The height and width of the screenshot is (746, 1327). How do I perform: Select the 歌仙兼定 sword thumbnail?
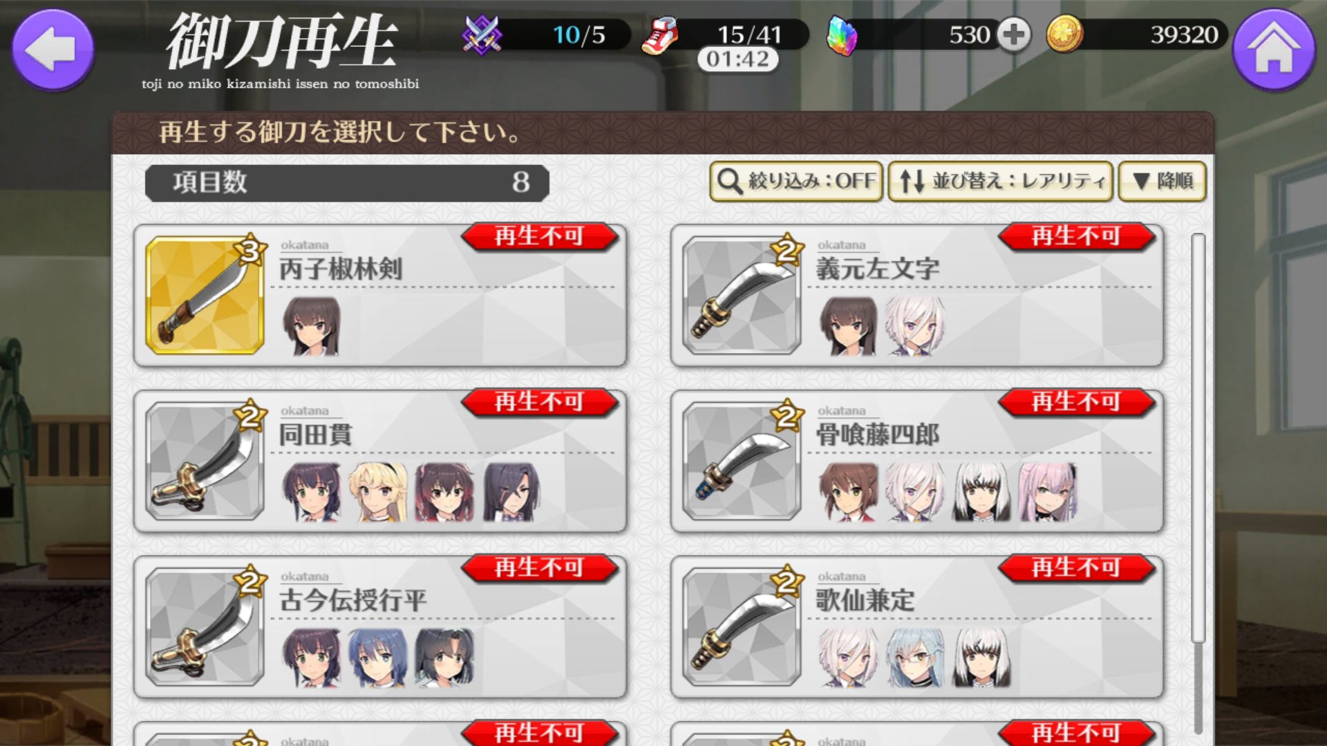(x=742, y=627)
